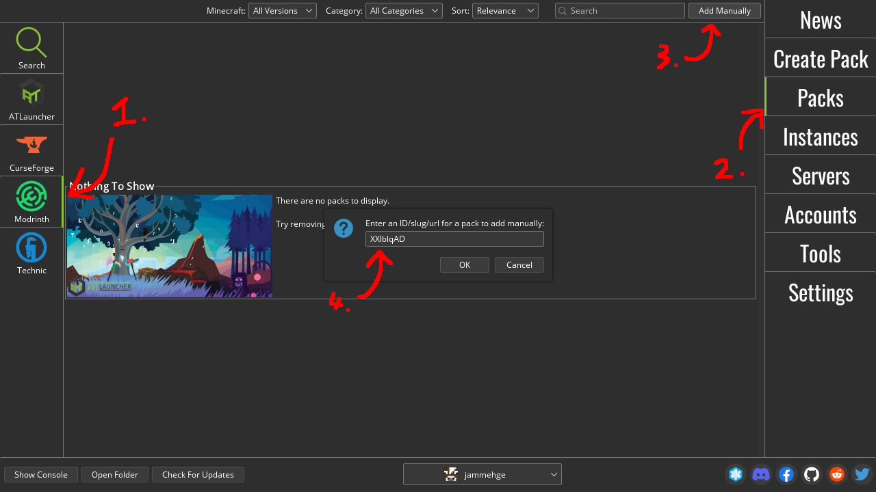
Task: Open the Bluesky icon at the bottom
Action: point(735,474)
